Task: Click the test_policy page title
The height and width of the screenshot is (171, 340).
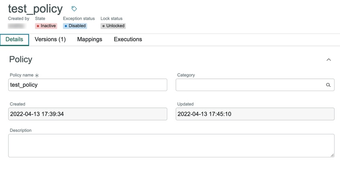Action: 35,9
